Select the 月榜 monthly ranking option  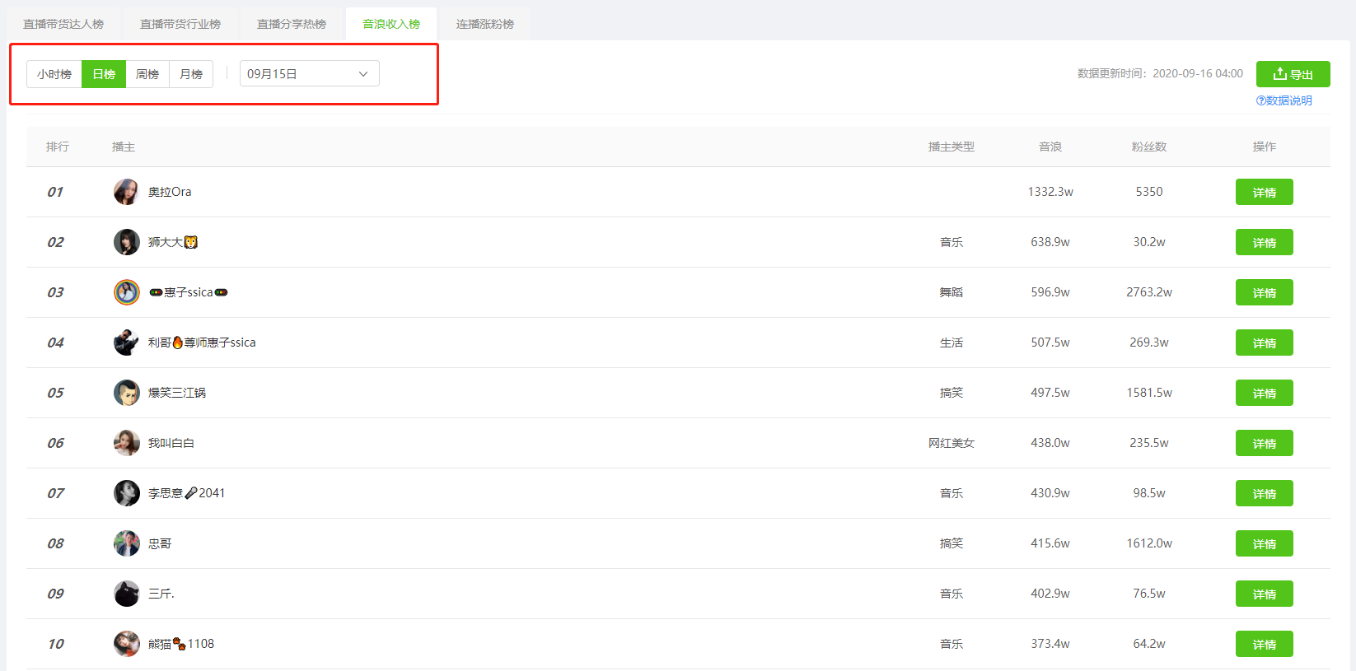click(191, 74)
